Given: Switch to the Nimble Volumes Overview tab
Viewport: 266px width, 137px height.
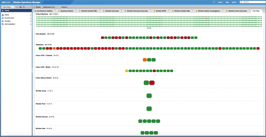Looking at the screenshot, I should [x=137, y=11].
